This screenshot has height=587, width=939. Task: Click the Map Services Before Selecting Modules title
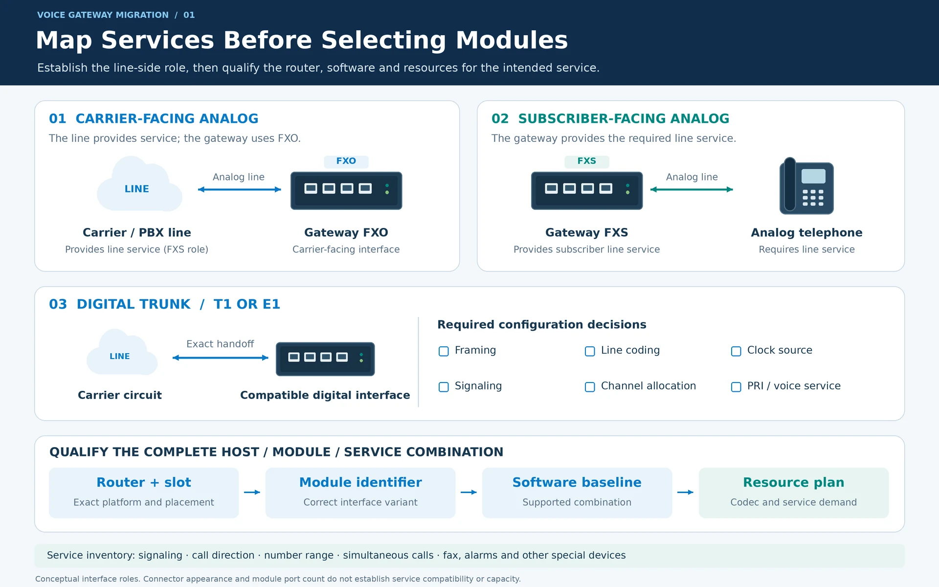point(302,41)
